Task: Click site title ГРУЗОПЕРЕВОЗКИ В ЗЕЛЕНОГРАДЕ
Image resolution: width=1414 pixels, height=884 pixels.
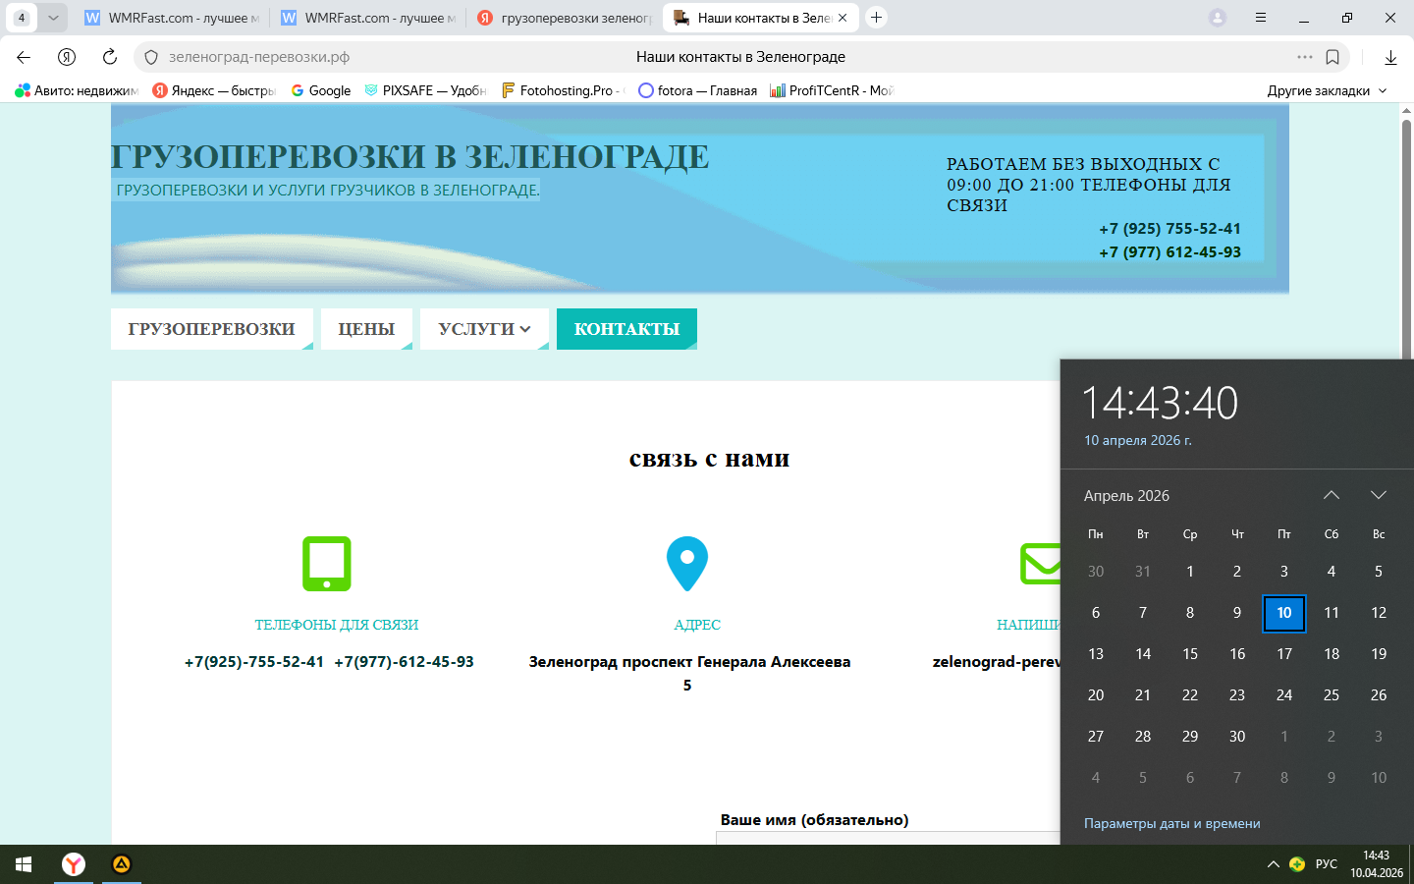Action: [x=410, y=157]
